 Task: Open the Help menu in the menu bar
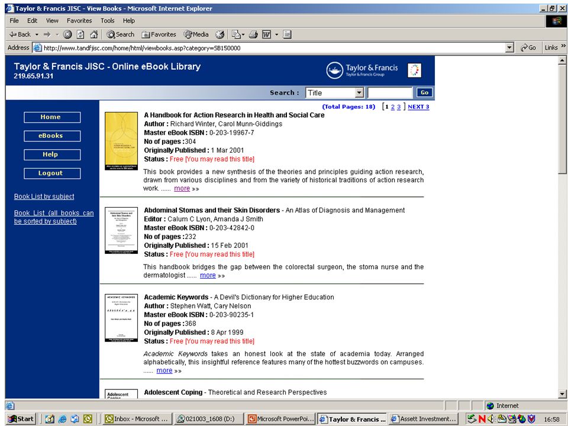[x=128, y=21]
